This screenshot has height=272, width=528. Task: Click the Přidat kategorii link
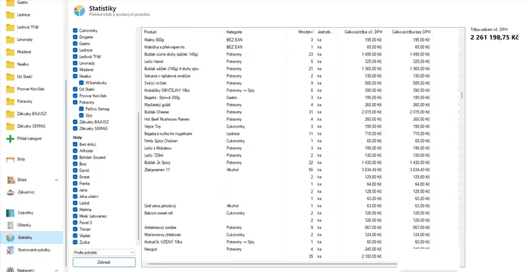pyautogui.click(x=29, y=139)
